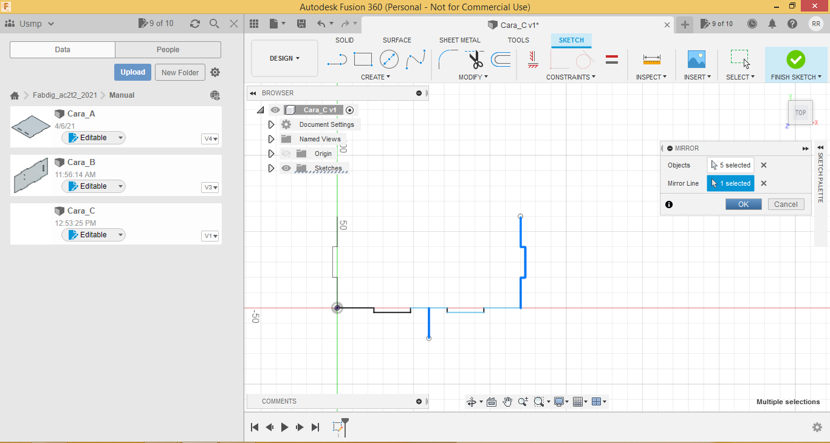This screenshot has height=443, width=830.
Task: Switch to the TOOLS tab
Action: [518, 40]
